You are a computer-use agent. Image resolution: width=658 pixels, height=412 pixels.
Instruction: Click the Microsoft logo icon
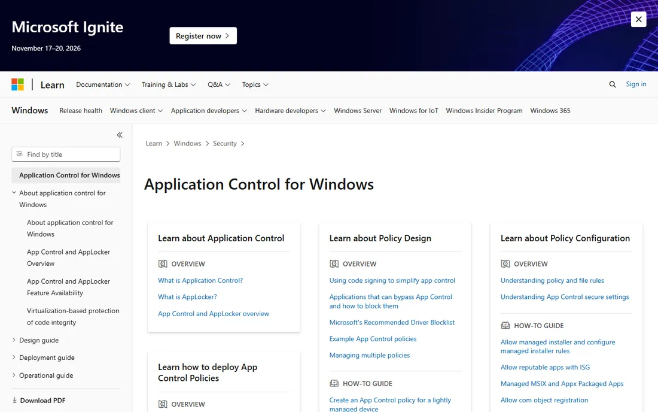coord(17,84)
